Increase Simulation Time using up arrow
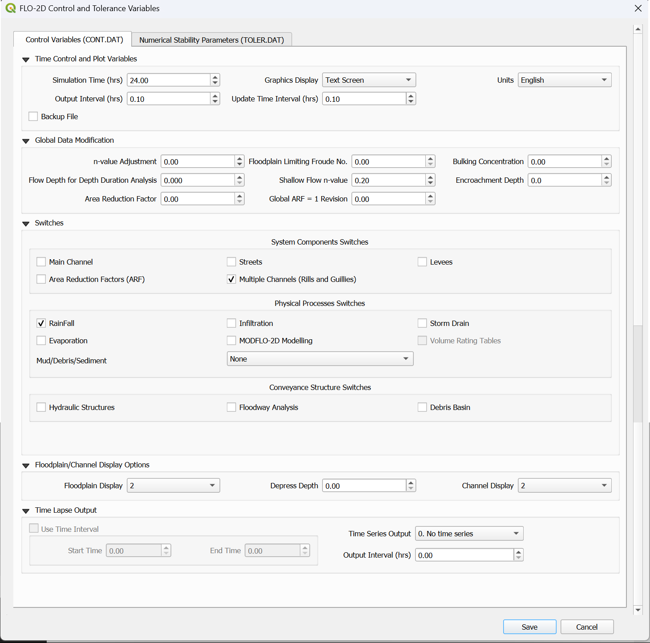650x643 pixels. pos(215,77)
